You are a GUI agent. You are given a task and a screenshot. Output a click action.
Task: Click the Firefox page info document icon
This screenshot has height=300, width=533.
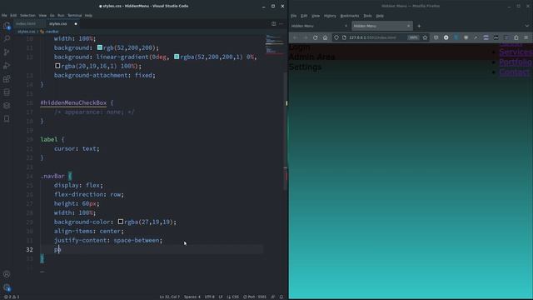(x=344, y=37)
